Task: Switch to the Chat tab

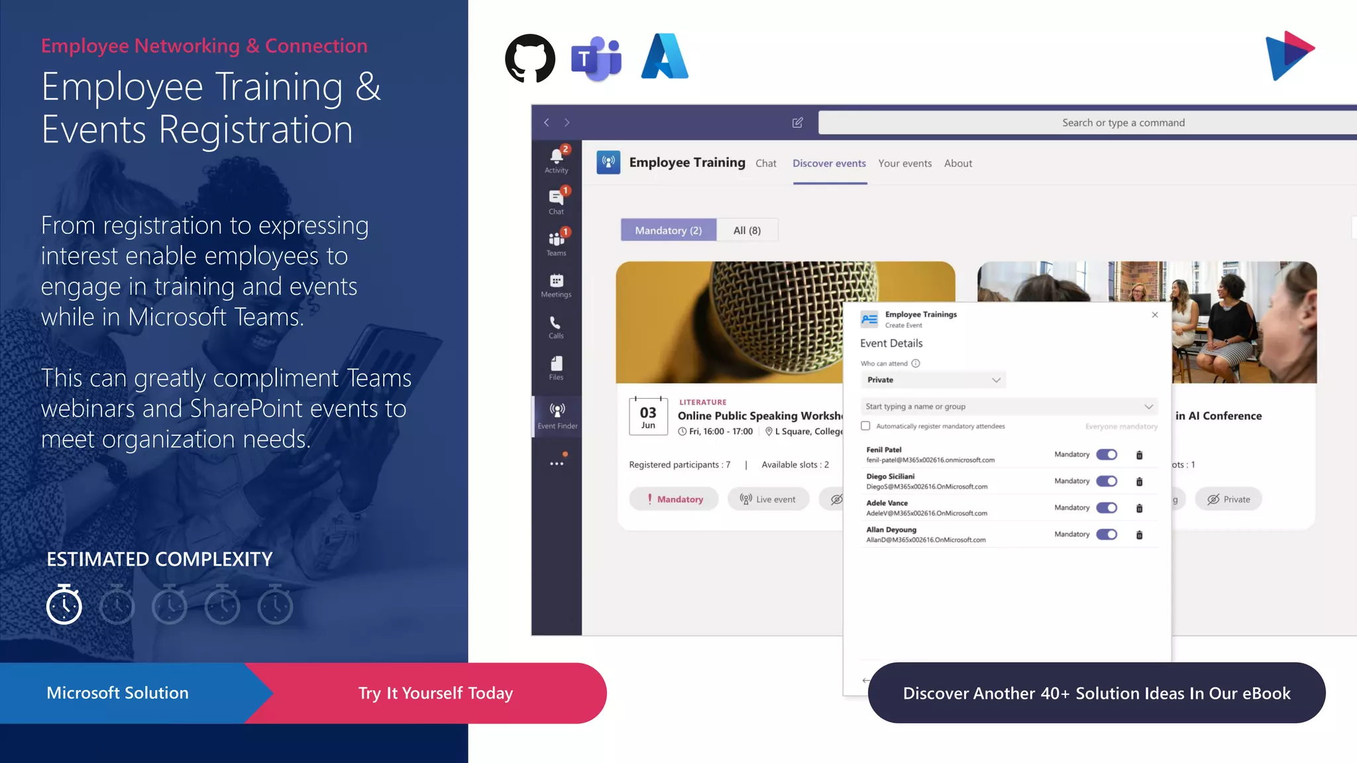Action: 766,164
